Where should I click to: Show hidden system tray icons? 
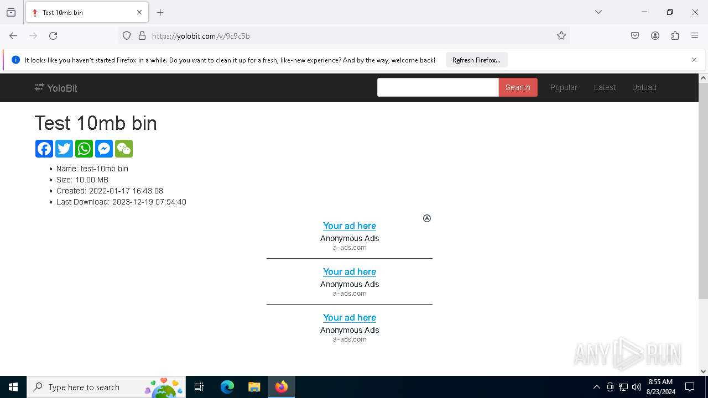(x=596, y=387)
